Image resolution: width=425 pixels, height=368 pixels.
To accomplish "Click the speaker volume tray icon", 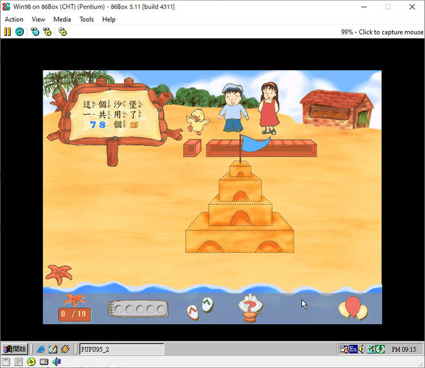I will point(361,349).
